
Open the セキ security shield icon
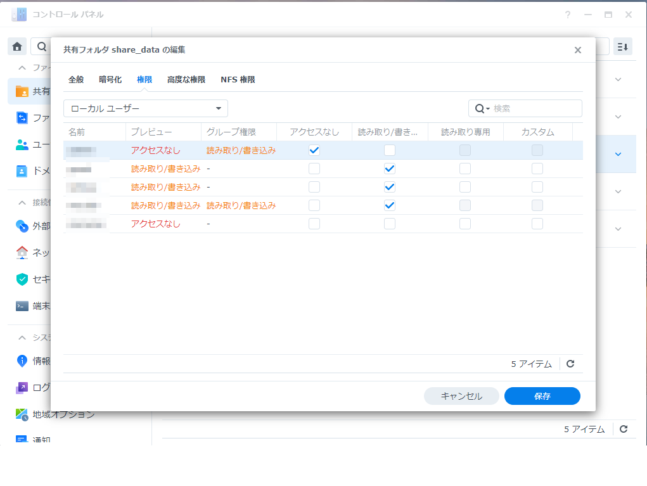(22, 279)
